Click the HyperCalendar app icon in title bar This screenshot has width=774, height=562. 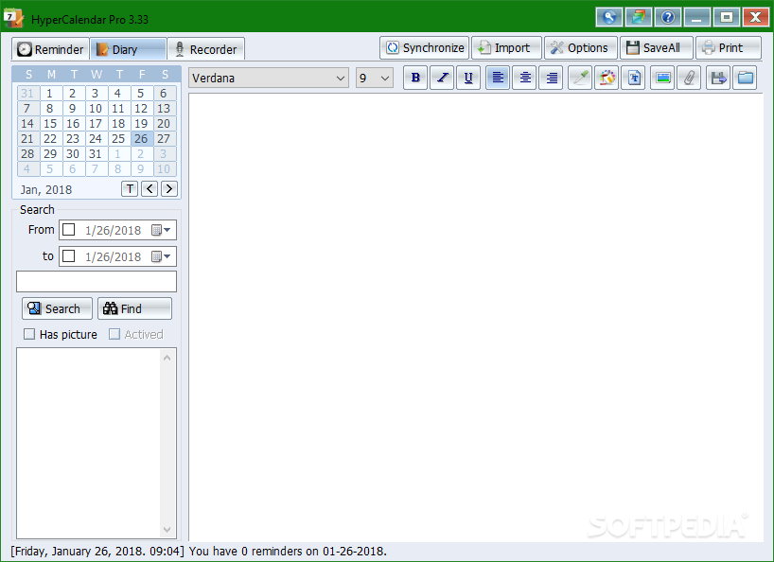click(13, 18)
